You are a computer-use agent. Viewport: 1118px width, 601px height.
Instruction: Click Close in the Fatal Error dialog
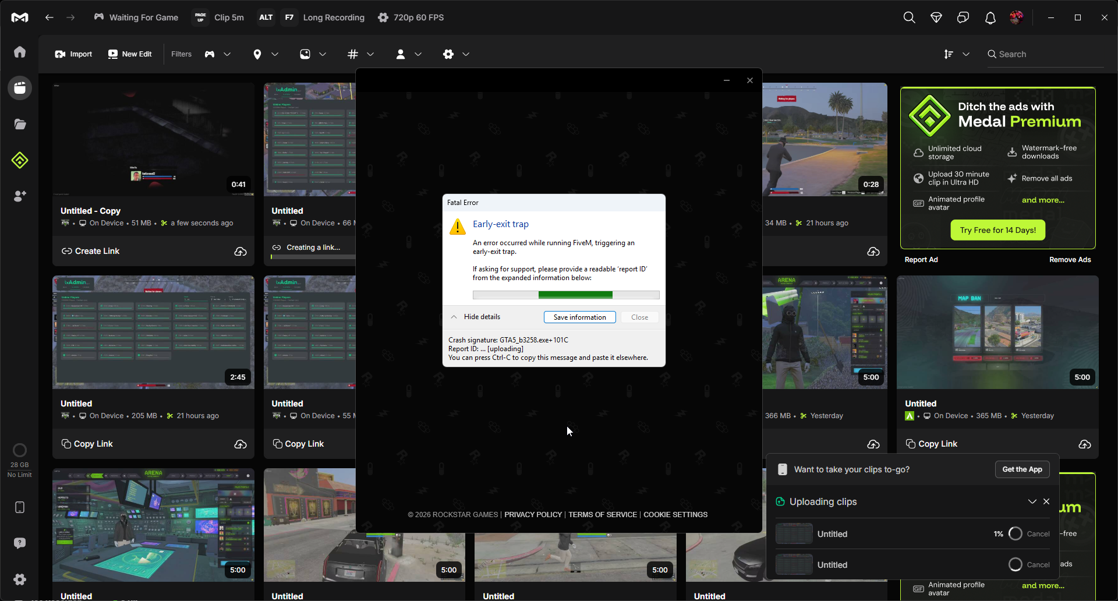[639, 317]
